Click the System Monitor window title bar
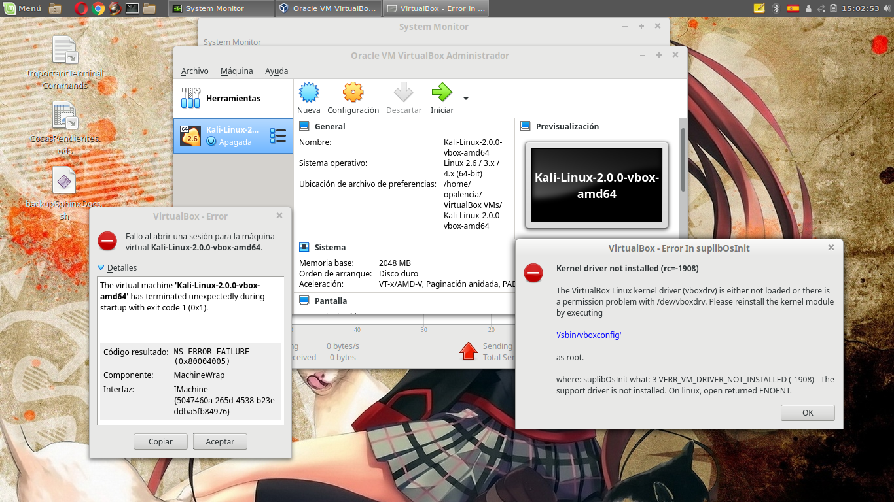 pyautogui.click(x=434, y=27)
